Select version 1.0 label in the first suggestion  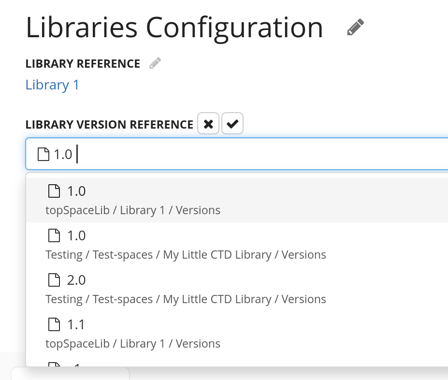(76, 191)
